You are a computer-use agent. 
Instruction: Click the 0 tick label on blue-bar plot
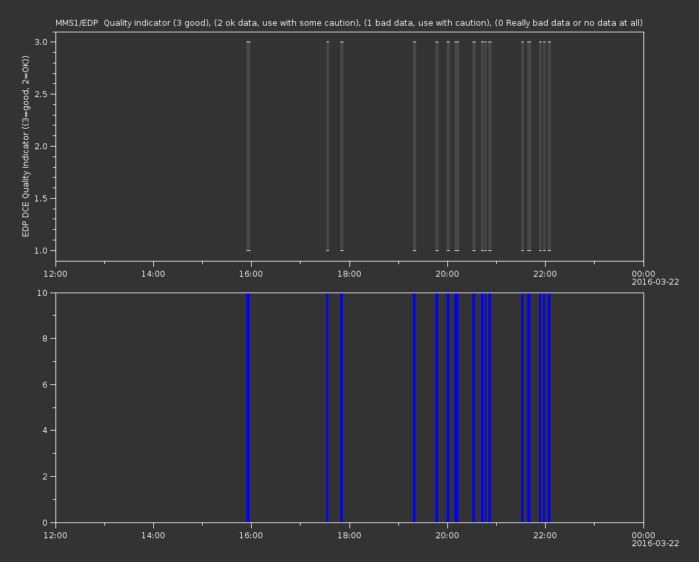(x=45, y=522)
